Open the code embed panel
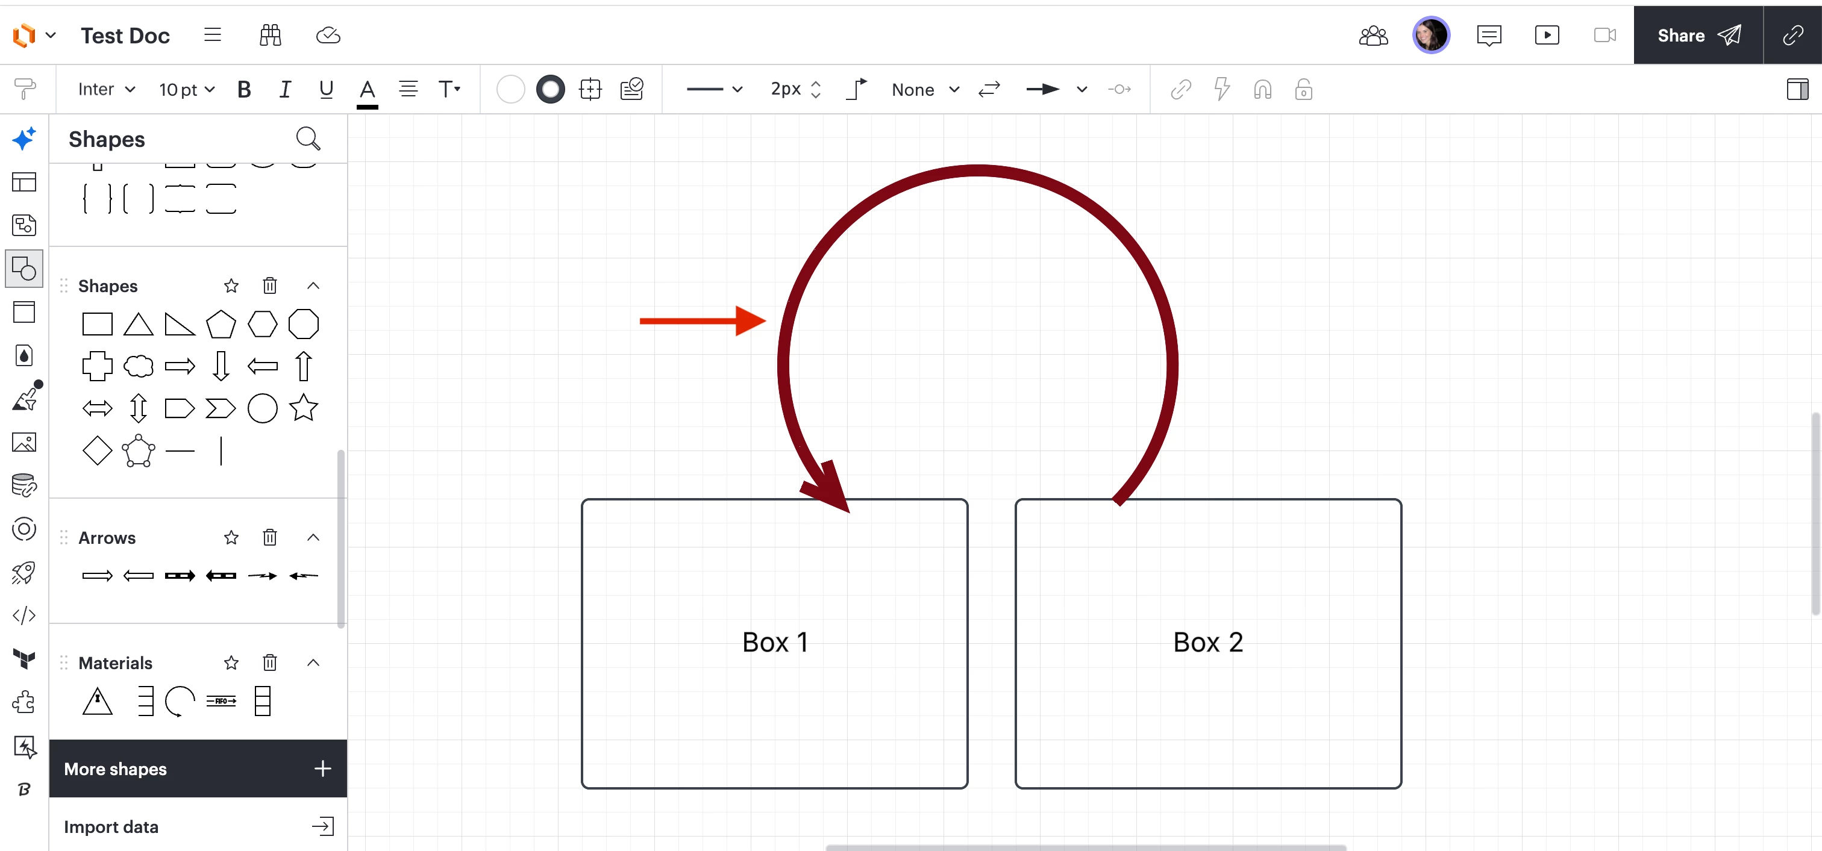Viewport: 1822px width, 851px height. (24, 616)
